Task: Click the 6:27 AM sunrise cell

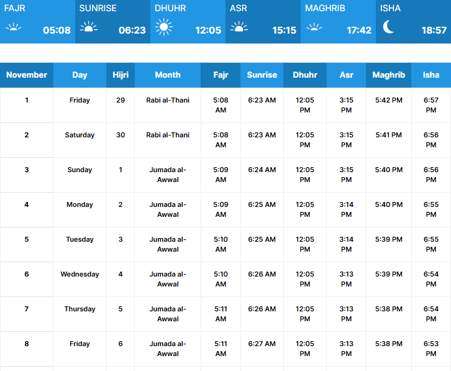Action: click(x=262, y=344)
